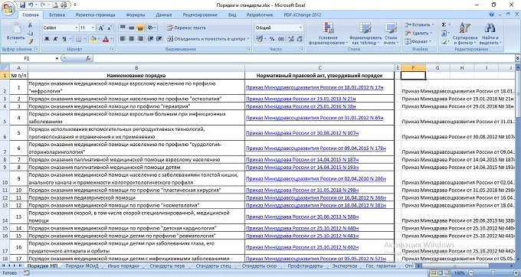Open the Office button menu
Viewport: 521px width, 277px height.
pos(8,8)
